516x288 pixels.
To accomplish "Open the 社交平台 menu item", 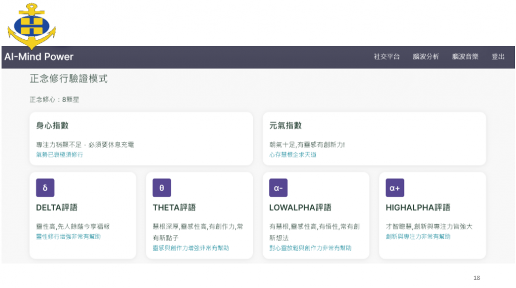I will click(x=386, y=57).
